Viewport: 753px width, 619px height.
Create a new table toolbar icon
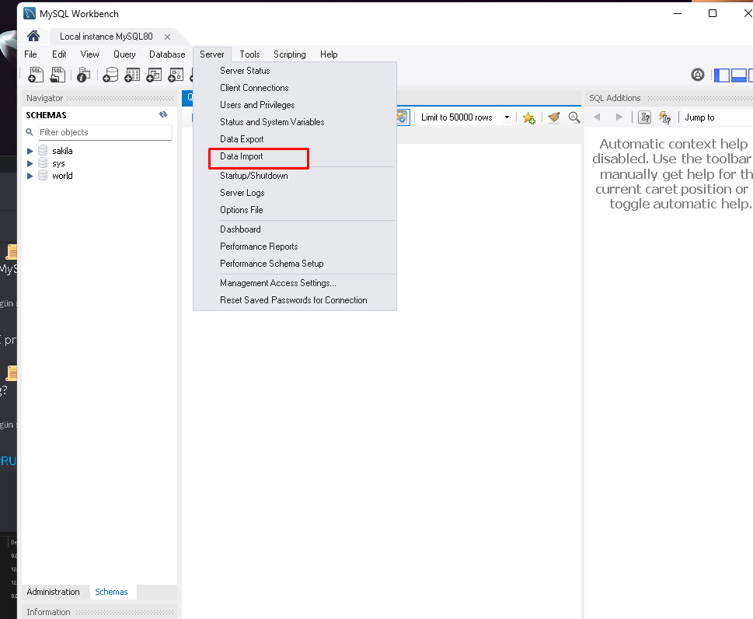point(132,75)
